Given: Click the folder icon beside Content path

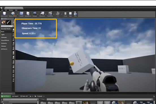Looking at the screenshot, I should point(36,96).
